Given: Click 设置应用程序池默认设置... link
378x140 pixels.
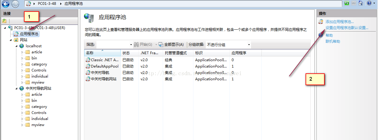Looking at the screenshot, I should point(347,28).
